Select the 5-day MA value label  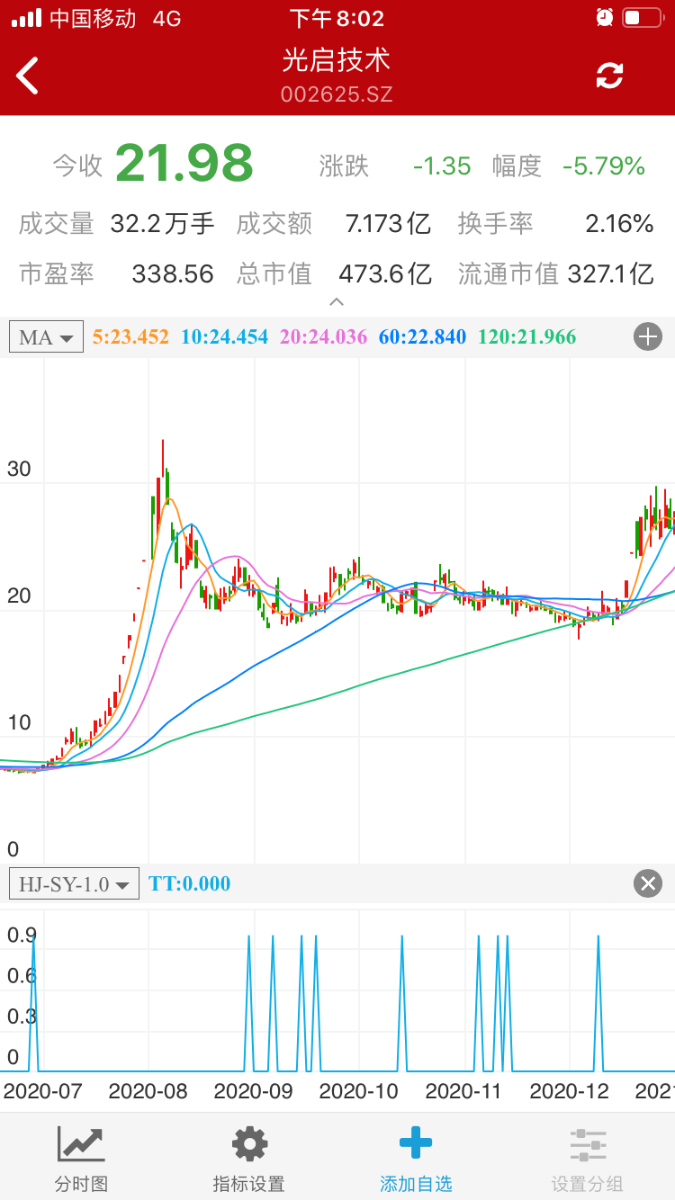tap(130, 337)
